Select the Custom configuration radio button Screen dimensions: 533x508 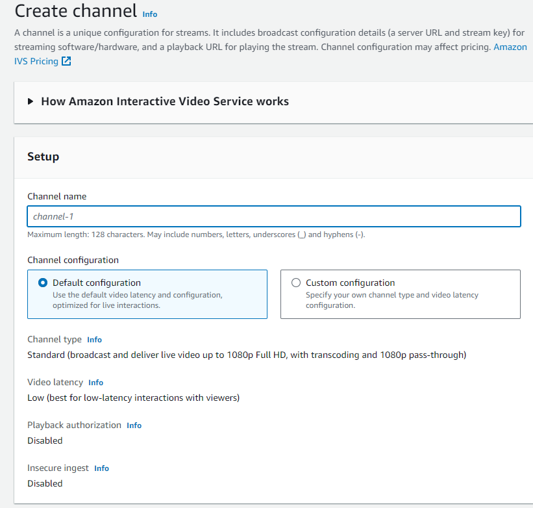coord(296,283)
